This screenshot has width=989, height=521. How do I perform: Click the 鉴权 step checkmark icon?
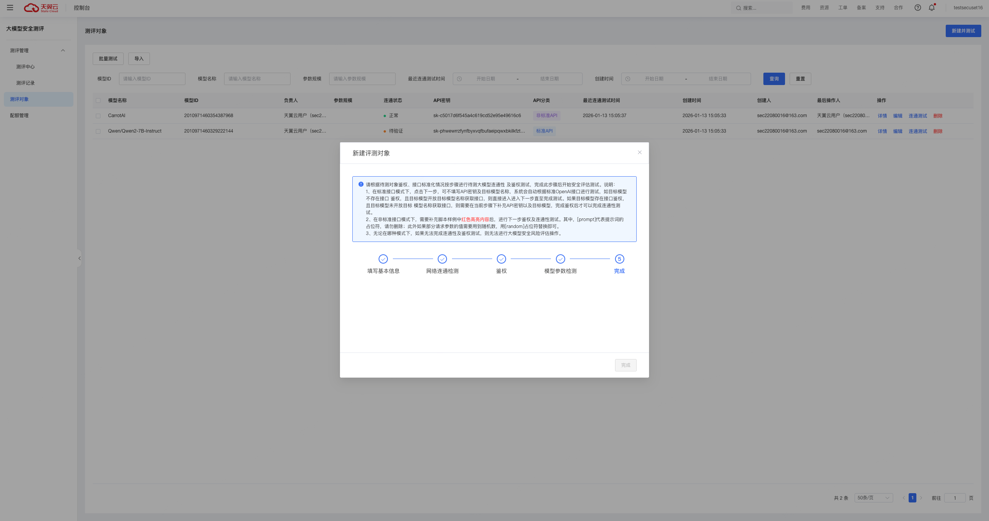click(x=501, y=259)
